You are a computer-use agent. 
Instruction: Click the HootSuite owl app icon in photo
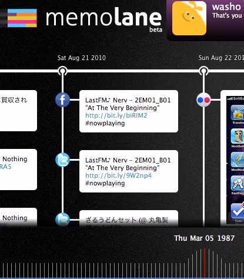click(x=238, y=137)
